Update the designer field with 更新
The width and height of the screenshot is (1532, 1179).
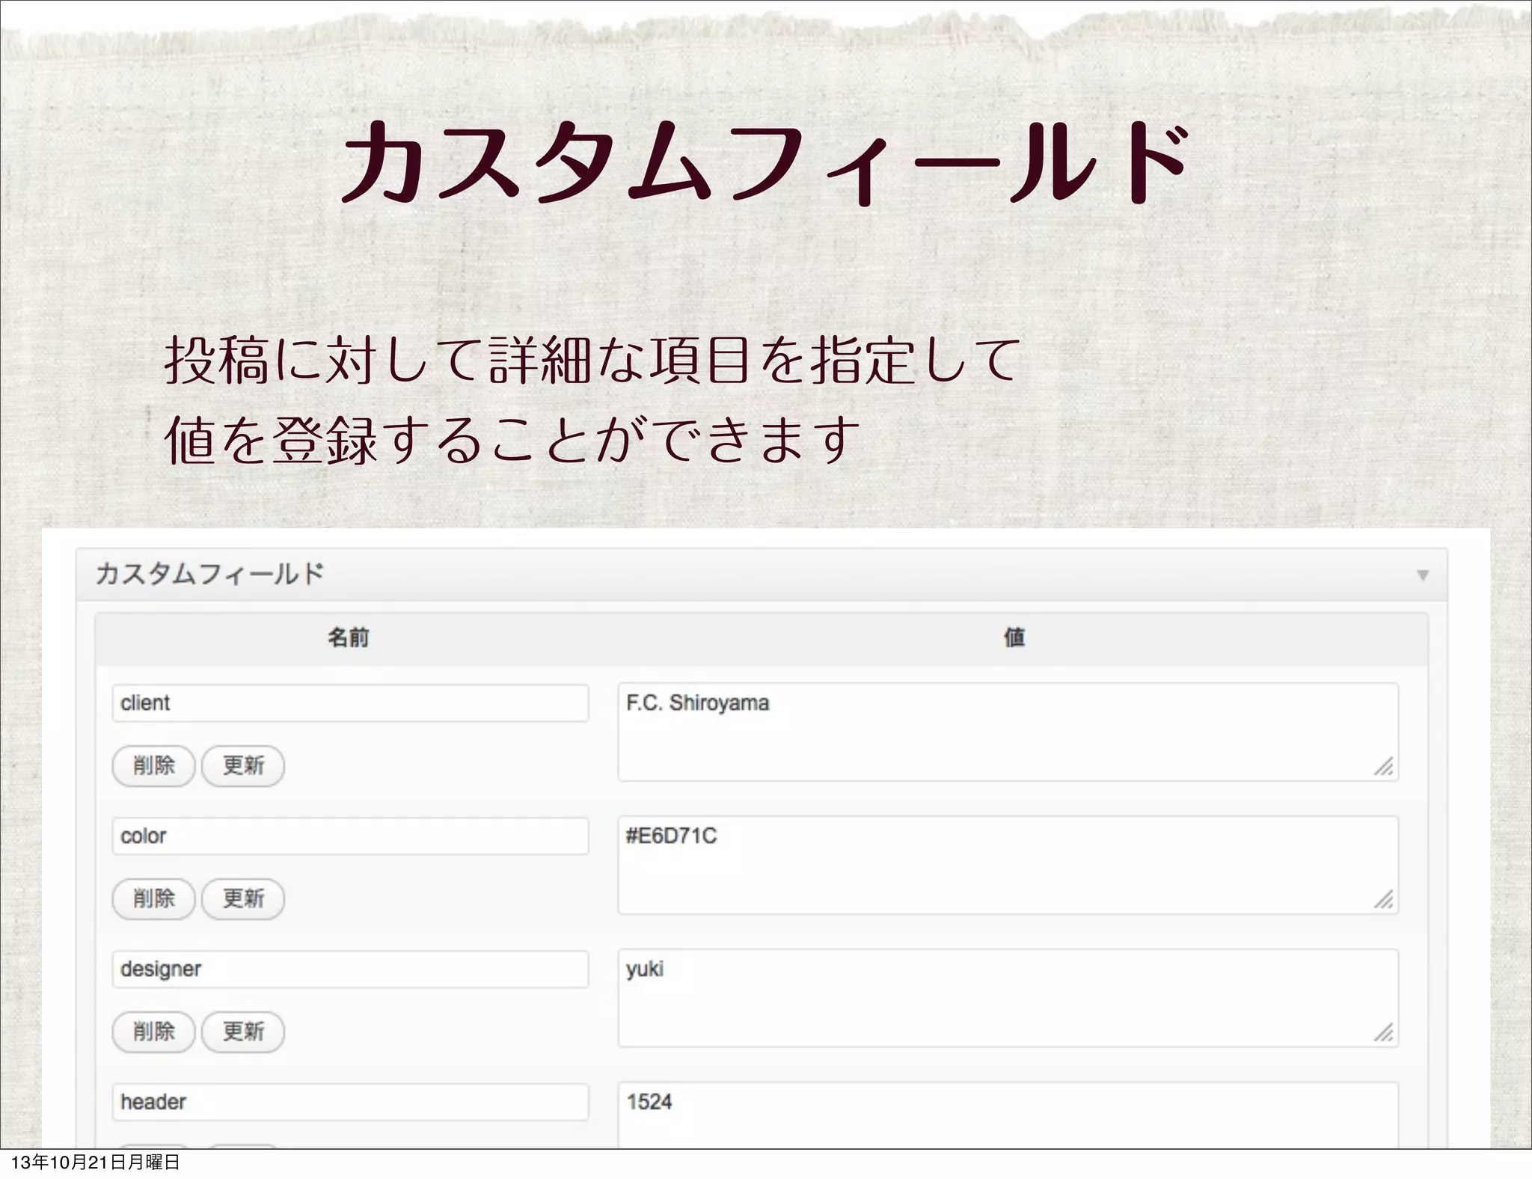click(243, 1032)
